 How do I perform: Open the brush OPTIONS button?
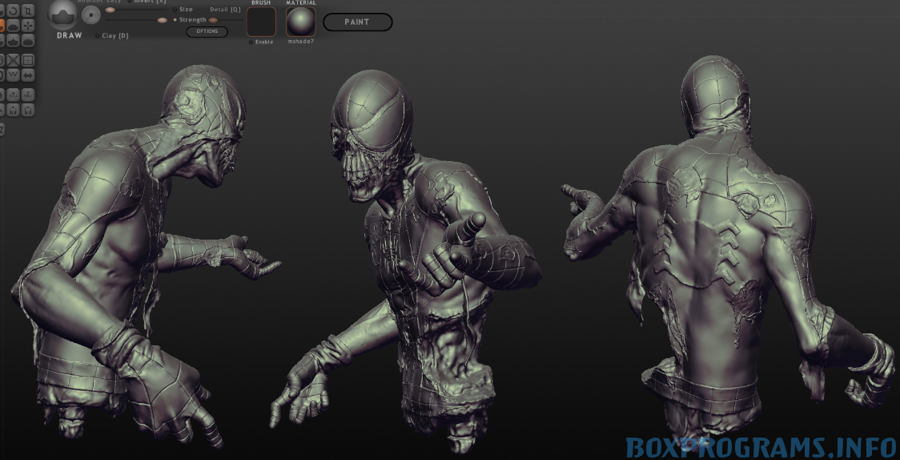207,31
